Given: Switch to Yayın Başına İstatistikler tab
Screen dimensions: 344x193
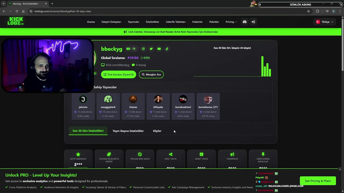Looking at the screenshot, I should click(128, 131).
